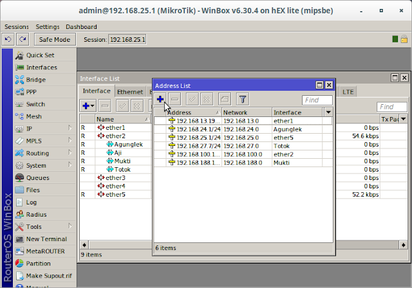Expand the Routing submenu arrow
The height and width of the screenshot is (288, 412).
[x=70, y=152]
